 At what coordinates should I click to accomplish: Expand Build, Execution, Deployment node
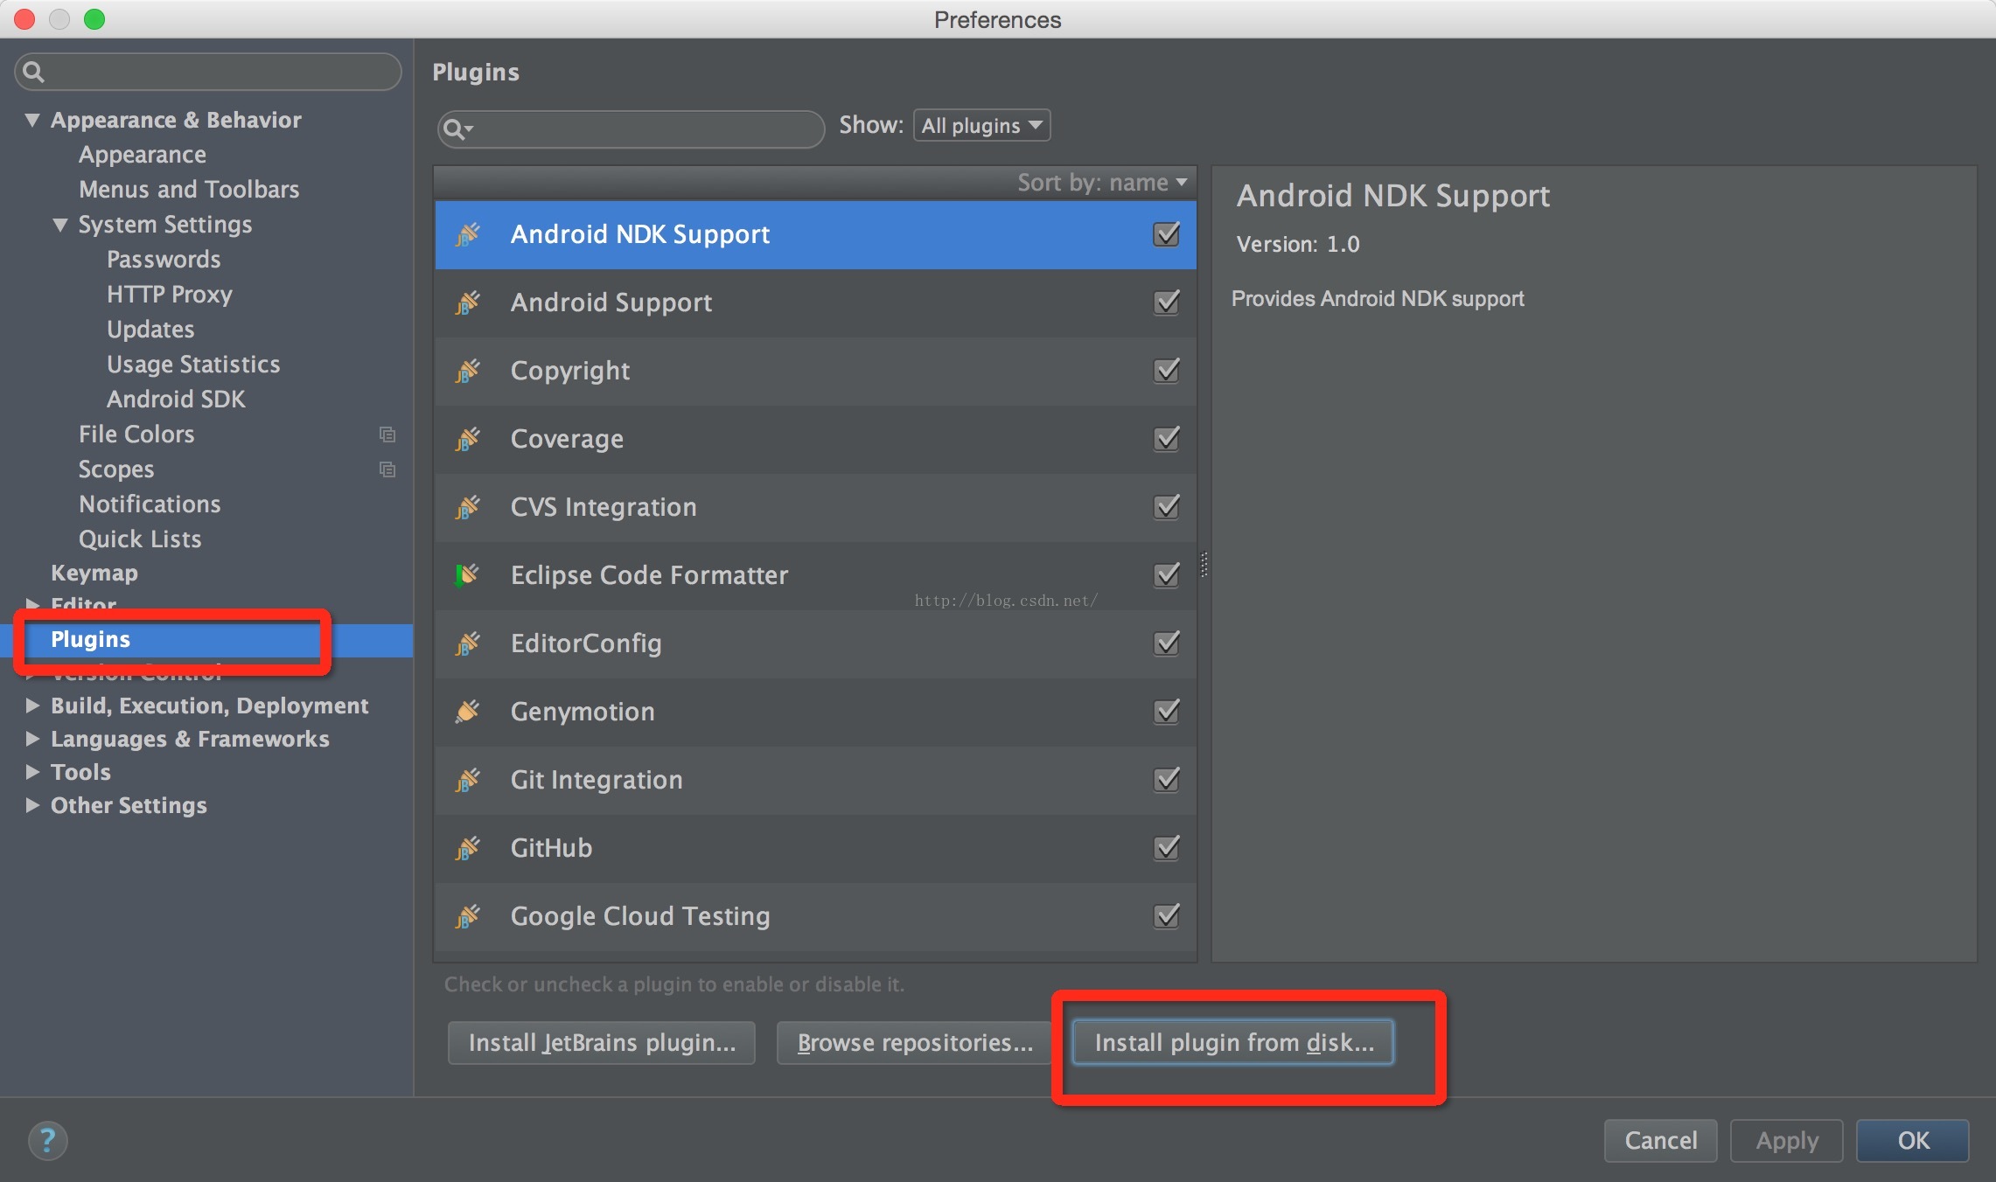click(x=32, y=705)
